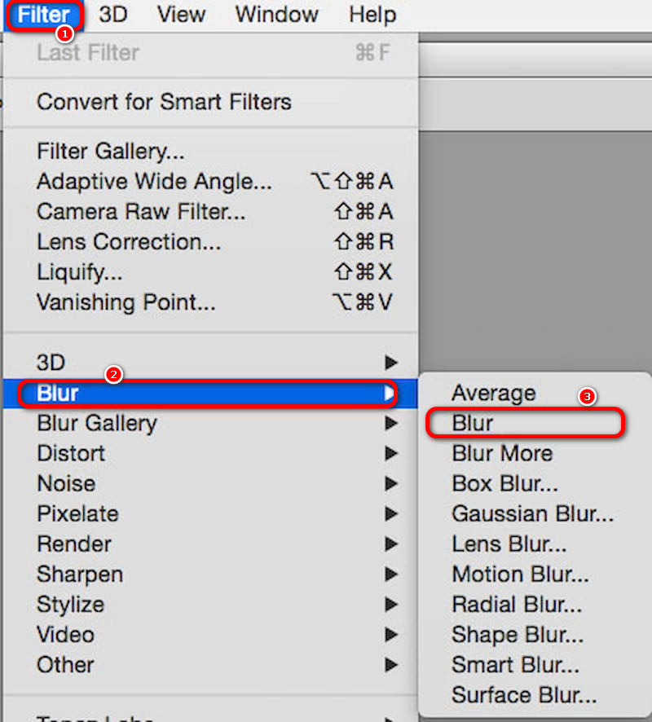The image size is (652, 722).
Task: Choose Convert for Smart Filters
Action: point(164,102)
